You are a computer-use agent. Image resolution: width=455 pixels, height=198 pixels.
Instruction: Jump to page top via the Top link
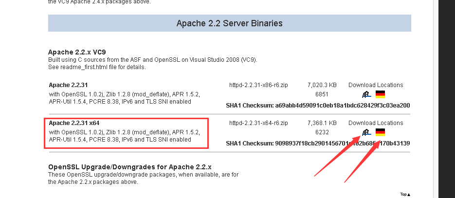[x=405, y=194]
